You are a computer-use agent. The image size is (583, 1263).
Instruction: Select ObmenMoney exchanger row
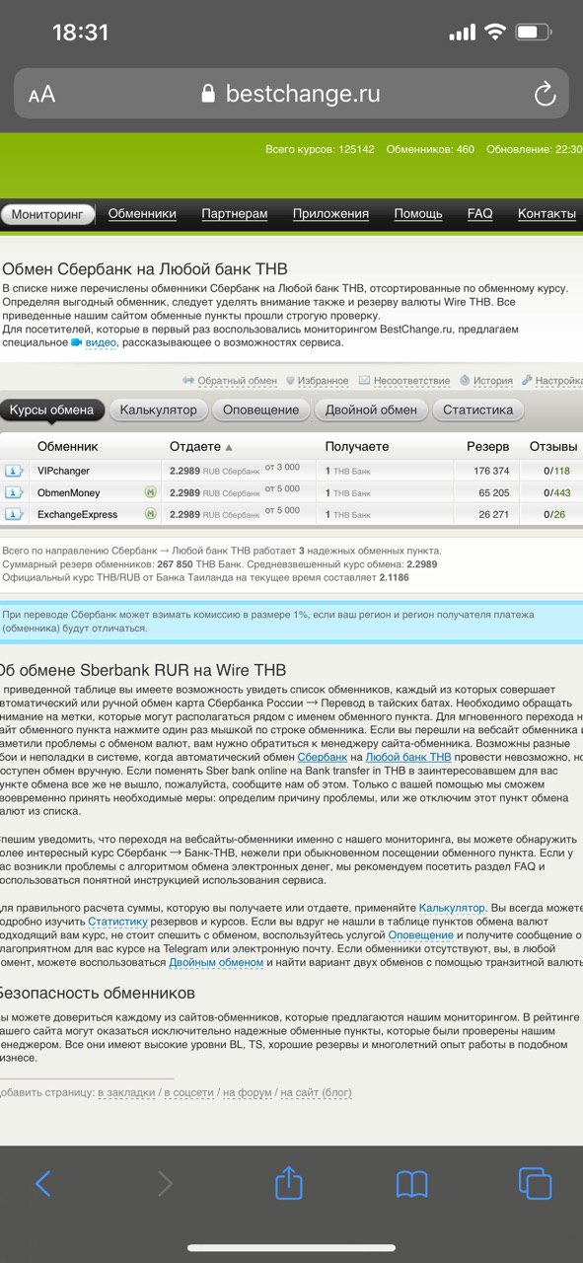click(x=291, y=492)
